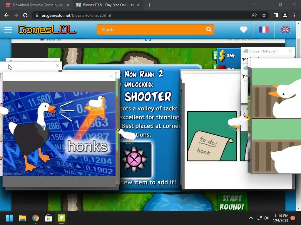Screen dimensions: 301x225
Task: Open the tab search dropdown
Action: coord(254,4)
